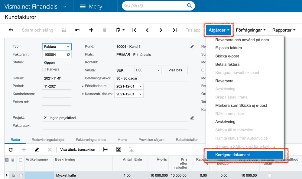Select Reversera from the menu
The image size is (302, 179).
tap(224, 81)
